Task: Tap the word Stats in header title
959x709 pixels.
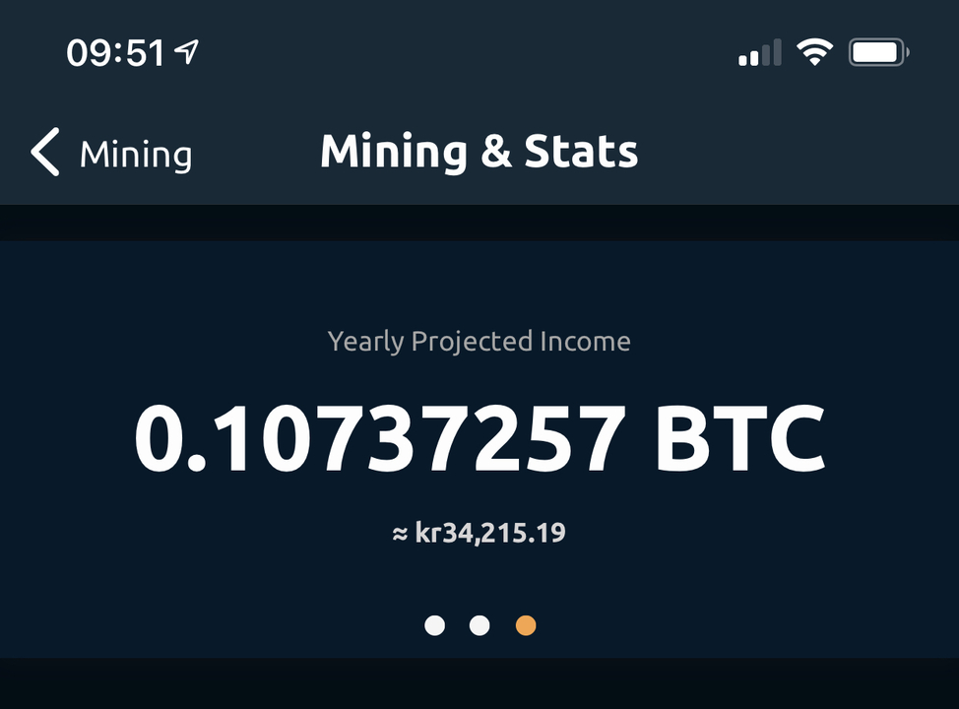Action: pyautogui.click(x=581, y=151)
